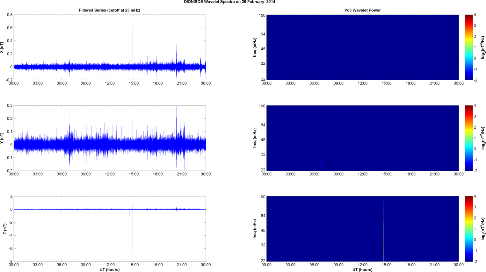The height and width of the screenshot is (272, 486).
Task: Click '06:00' tick under Z series plot
Action: click(x=62, y=265)
